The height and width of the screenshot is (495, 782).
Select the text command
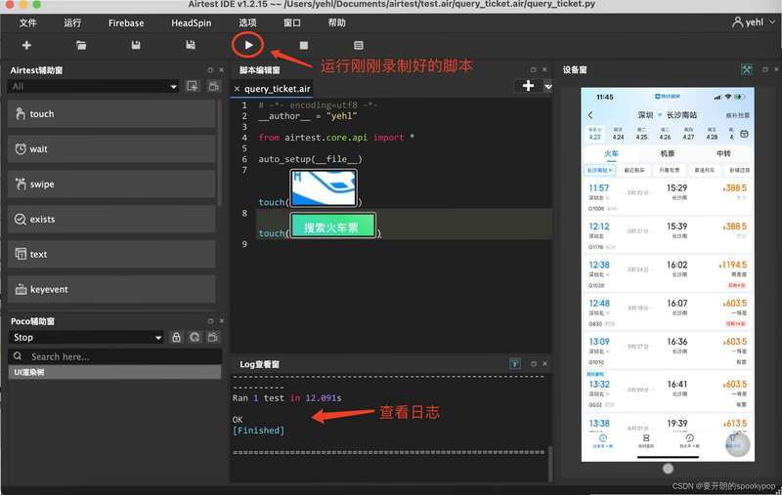(111, 254)
